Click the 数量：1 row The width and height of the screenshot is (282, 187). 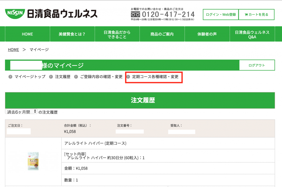click(168, 180)
